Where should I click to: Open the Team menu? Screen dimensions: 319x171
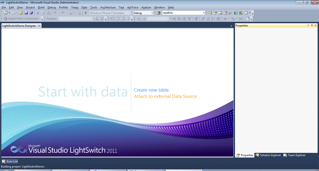75,7
